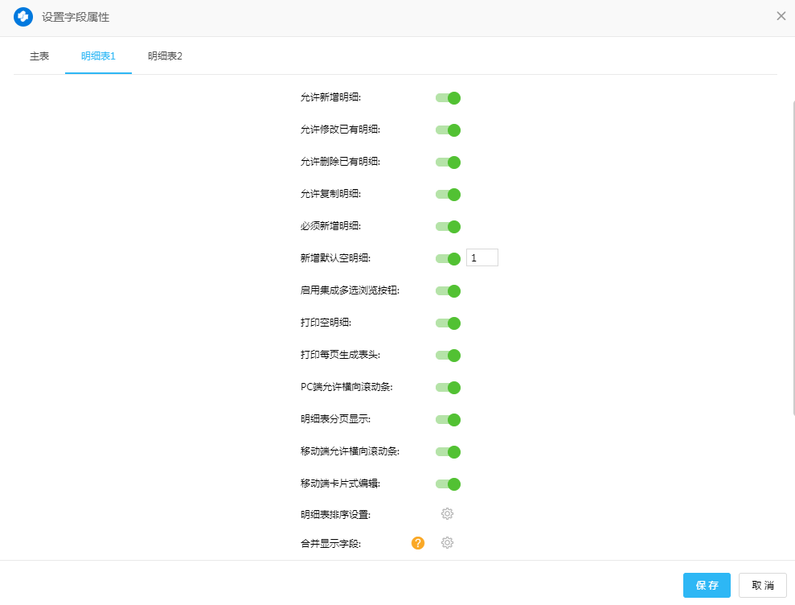Image resolution: width=795 pixels, height=605 pixels.
Task: Click the 新增默认空明细 number input field
Action: (x=482, y=258)
